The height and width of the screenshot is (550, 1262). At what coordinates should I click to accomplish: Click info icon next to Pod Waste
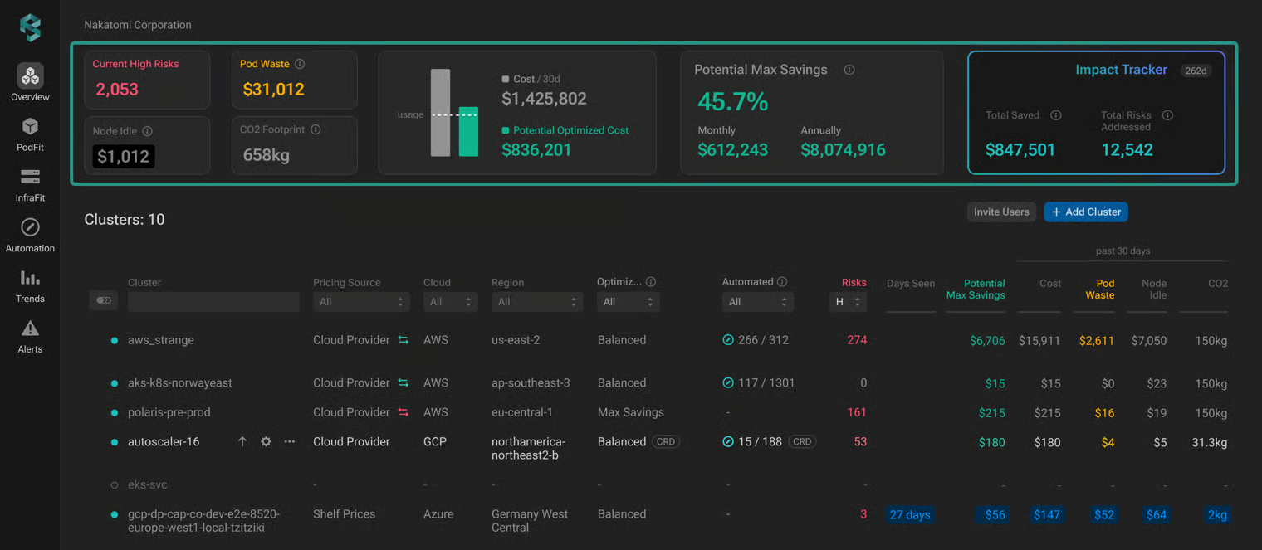(300, 64)
